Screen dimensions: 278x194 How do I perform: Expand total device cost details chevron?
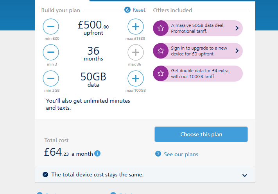[x=245, y=175]
